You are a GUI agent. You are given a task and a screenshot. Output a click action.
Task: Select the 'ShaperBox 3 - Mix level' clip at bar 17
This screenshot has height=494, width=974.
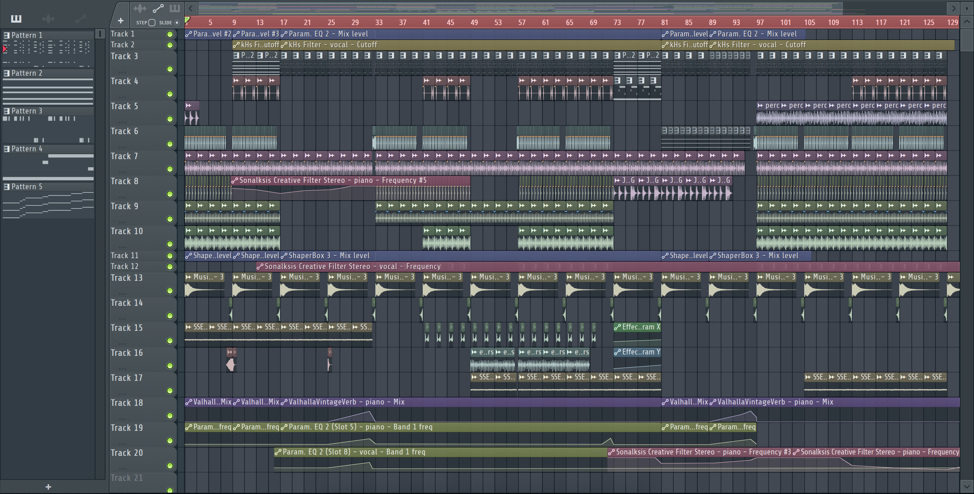471,256
